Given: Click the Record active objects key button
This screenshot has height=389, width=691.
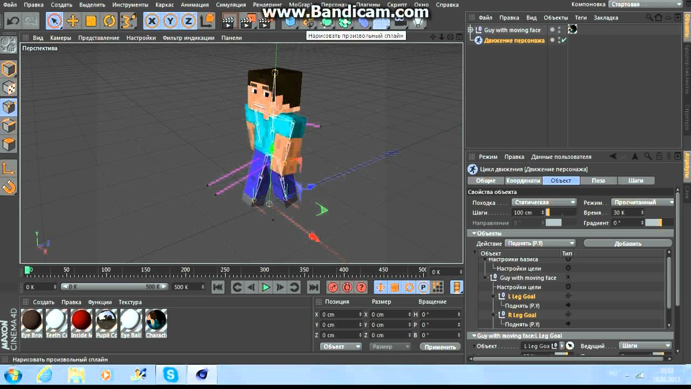Looking at the screenshot, I should click(x=333, y=287).
